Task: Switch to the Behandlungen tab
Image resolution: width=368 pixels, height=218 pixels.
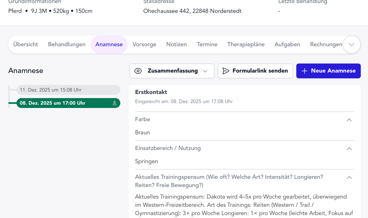Action: [67, 44]
